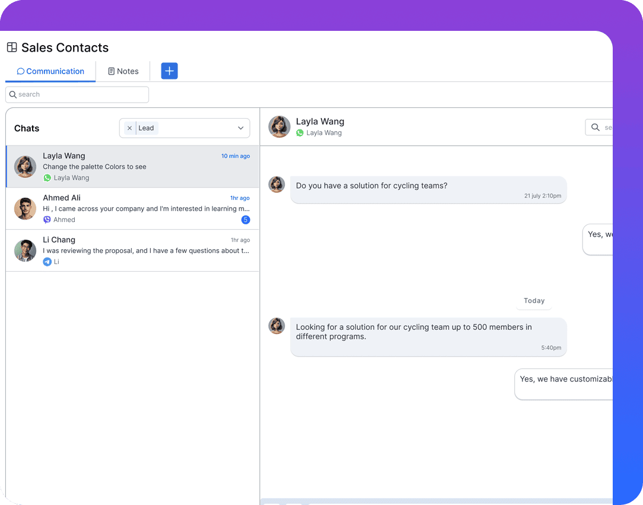Image resolution: width=643 pixels, height=505 pixels.
Task: Remove the Lead filter with the X
Action: [129, 128]
